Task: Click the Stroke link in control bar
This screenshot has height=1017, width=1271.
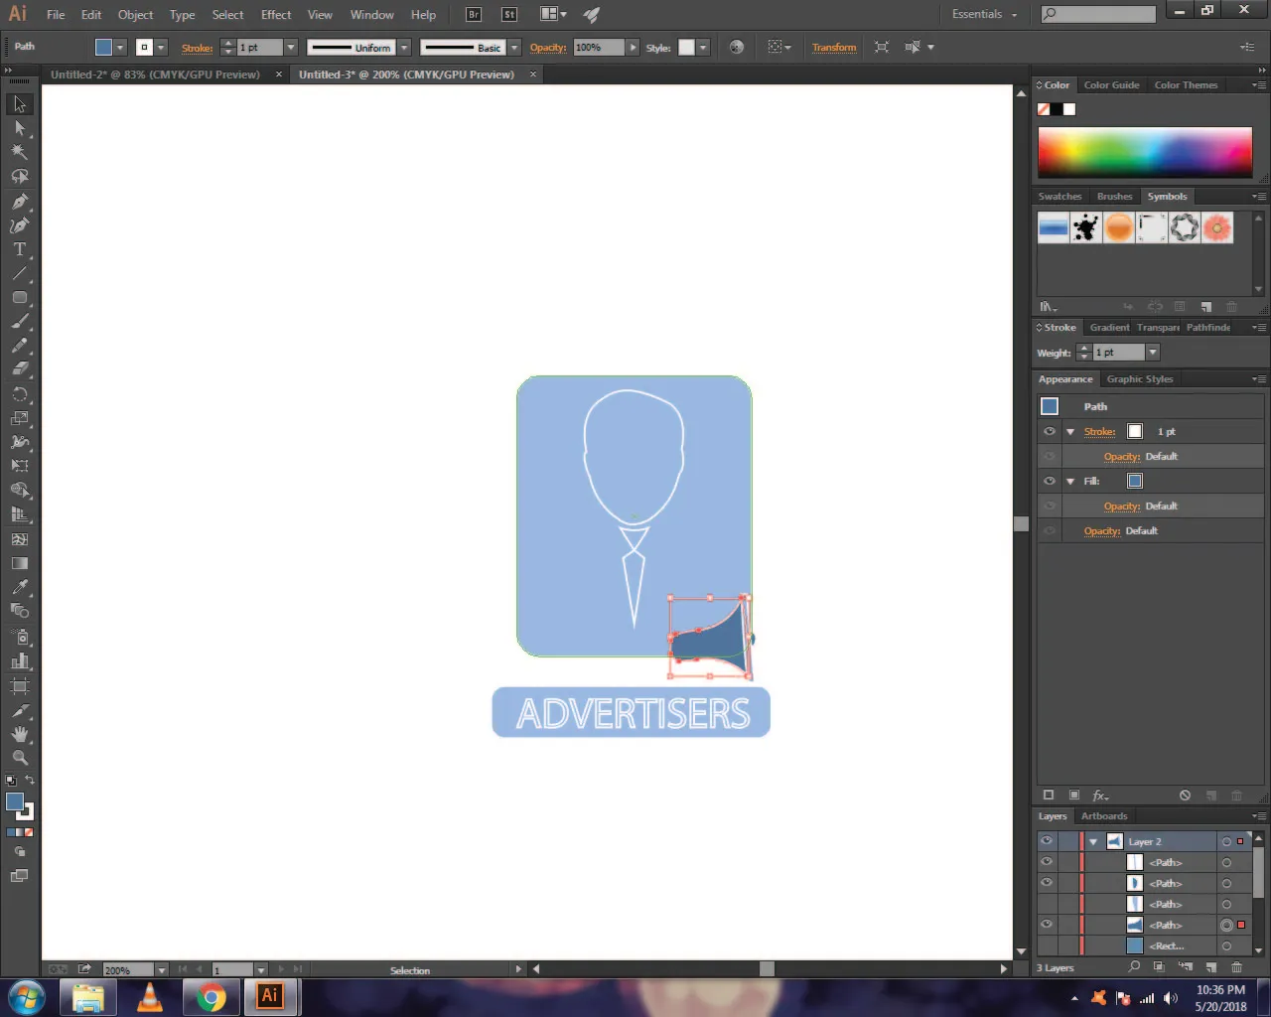Action: pos(197,48)
